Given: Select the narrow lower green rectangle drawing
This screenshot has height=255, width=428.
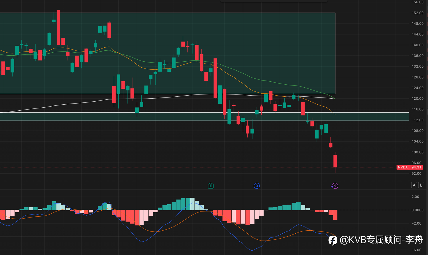Looking at the screenshot, I should click(x=204, y=117).
